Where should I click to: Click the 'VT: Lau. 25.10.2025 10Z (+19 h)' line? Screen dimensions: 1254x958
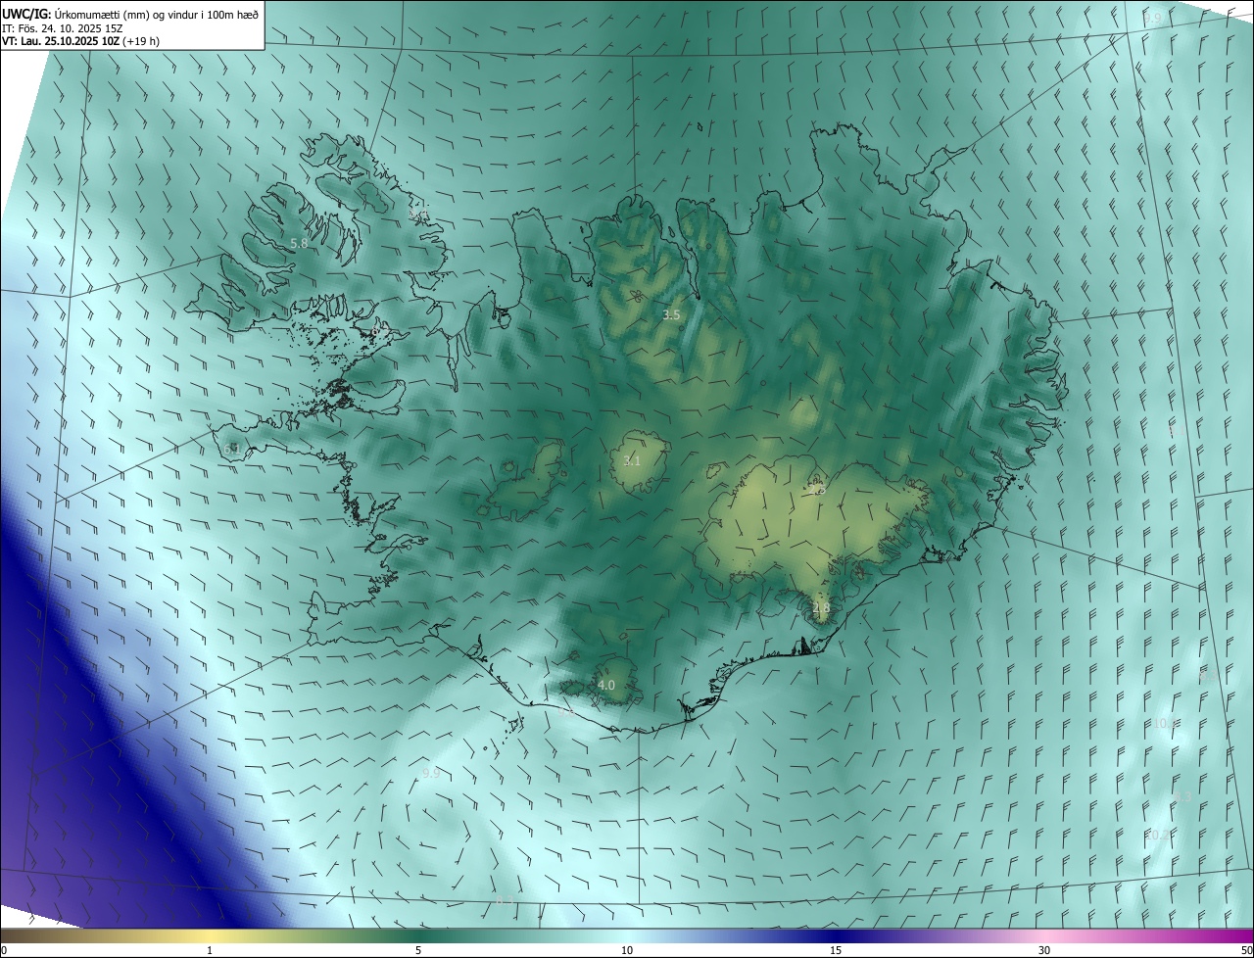pos(81,41)
